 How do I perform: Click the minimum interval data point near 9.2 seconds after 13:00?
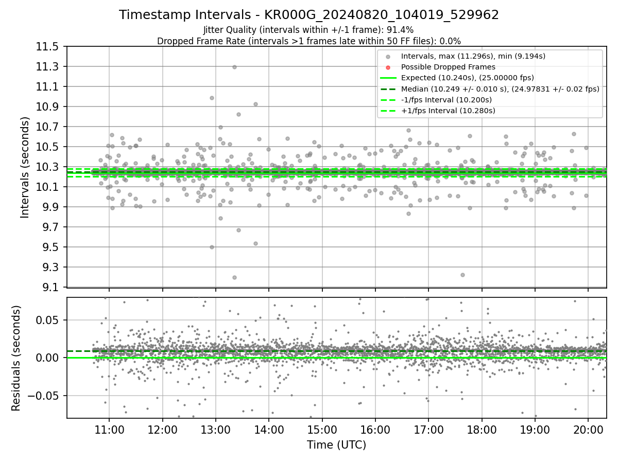[234, 277]
